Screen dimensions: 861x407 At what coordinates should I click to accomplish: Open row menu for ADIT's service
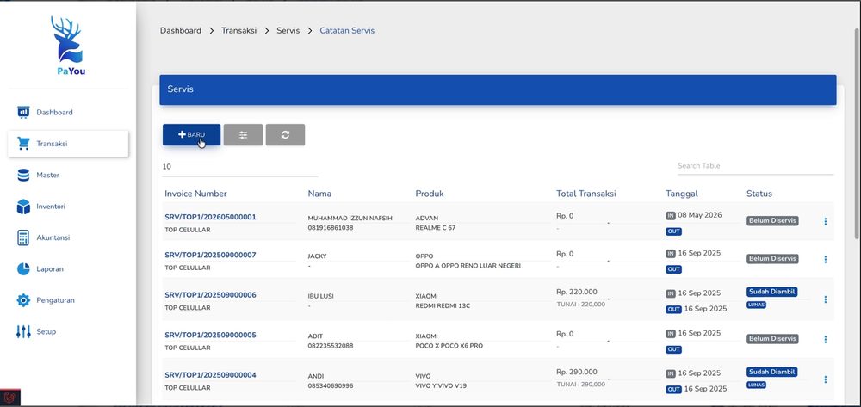pyautogui.click(x=826, y=340)
